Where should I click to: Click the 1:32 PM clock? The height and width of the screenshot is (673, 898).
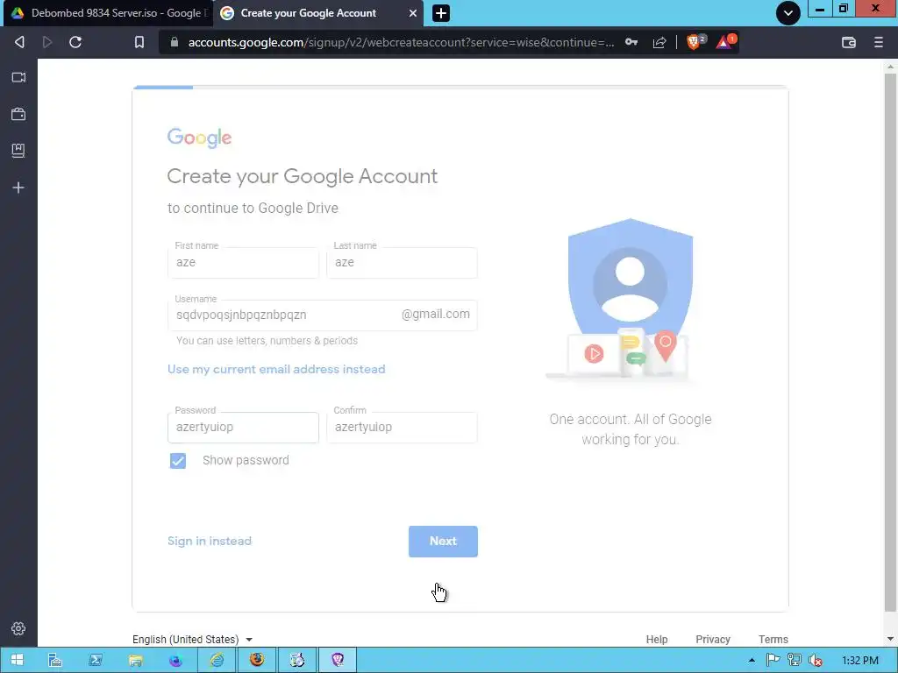point(860,661)
